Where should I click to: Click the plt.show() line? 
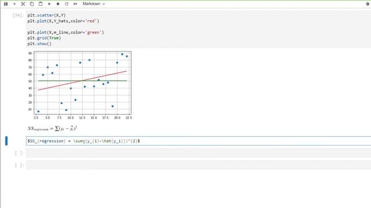click(39, 44)
